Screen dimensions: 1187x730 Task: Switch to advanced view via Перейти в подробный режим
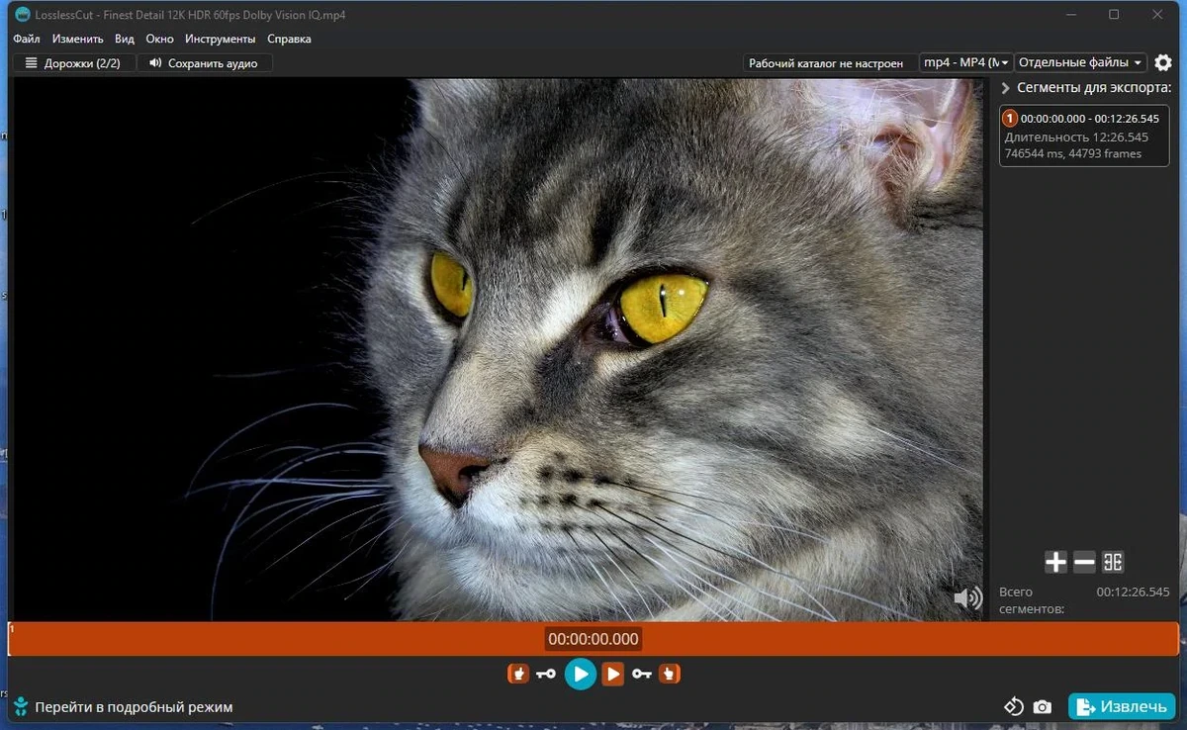123,706
